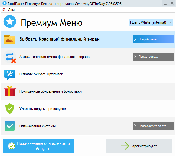Screen dimensions: 176x157
Task: Click the blue Попробовать... button
Action: [153, 39]
